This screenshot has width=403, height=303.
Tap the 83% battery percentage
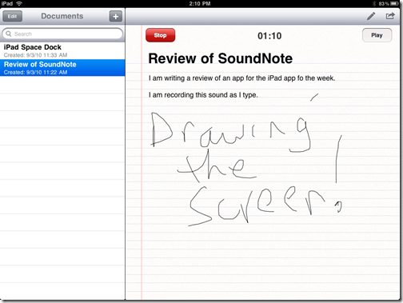tap(384, 4)
